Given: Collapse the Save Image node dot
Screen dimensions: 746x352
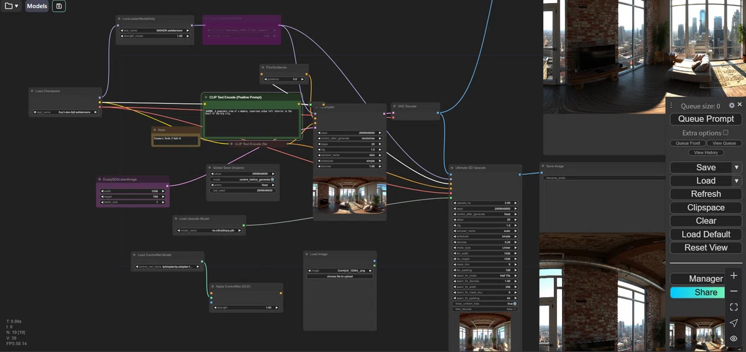Looking at the screenshot, I should [543, 166].
